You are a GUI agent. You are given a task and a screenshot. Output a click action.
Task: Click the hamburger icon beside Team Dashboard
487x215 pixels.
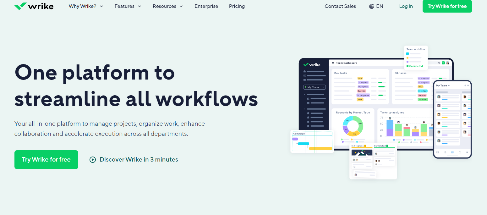(x=333, y=63)
